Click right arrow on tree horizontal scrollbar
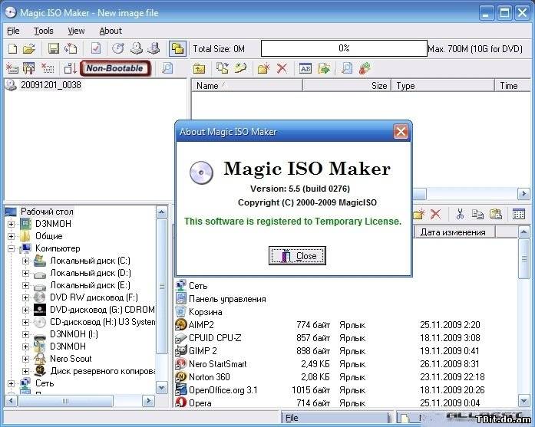This screenshot has height=427, width=535. tap(148, 401)
